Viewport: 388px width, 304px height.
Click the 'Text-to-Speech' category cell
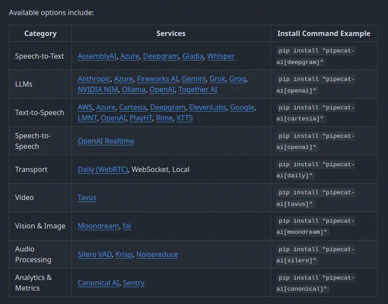39,113
